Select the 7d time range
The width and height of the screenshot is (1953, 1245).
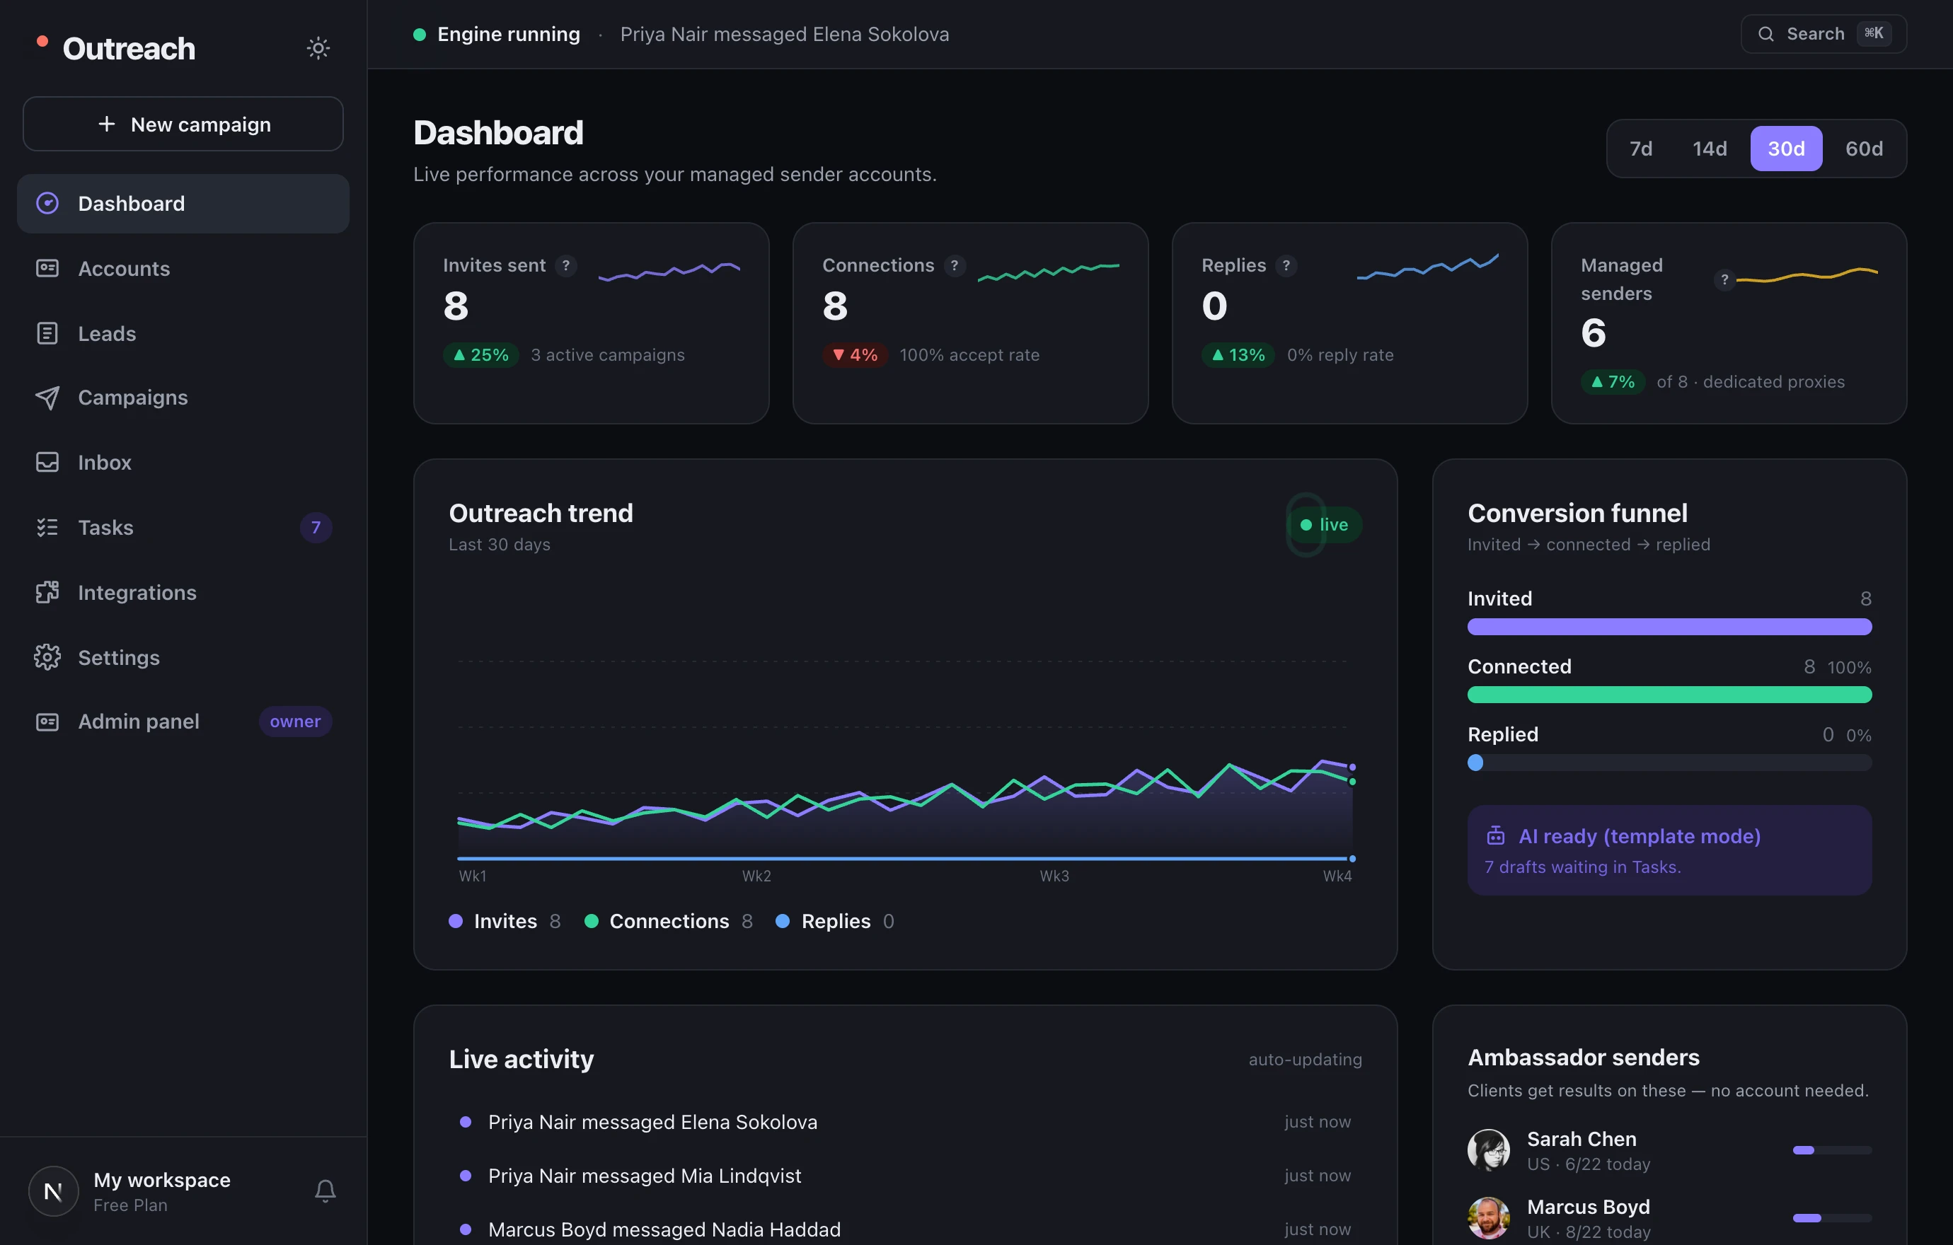1641,149
